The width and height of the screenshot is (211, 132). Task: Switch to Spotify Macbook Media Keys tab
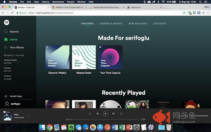(107, 7)
